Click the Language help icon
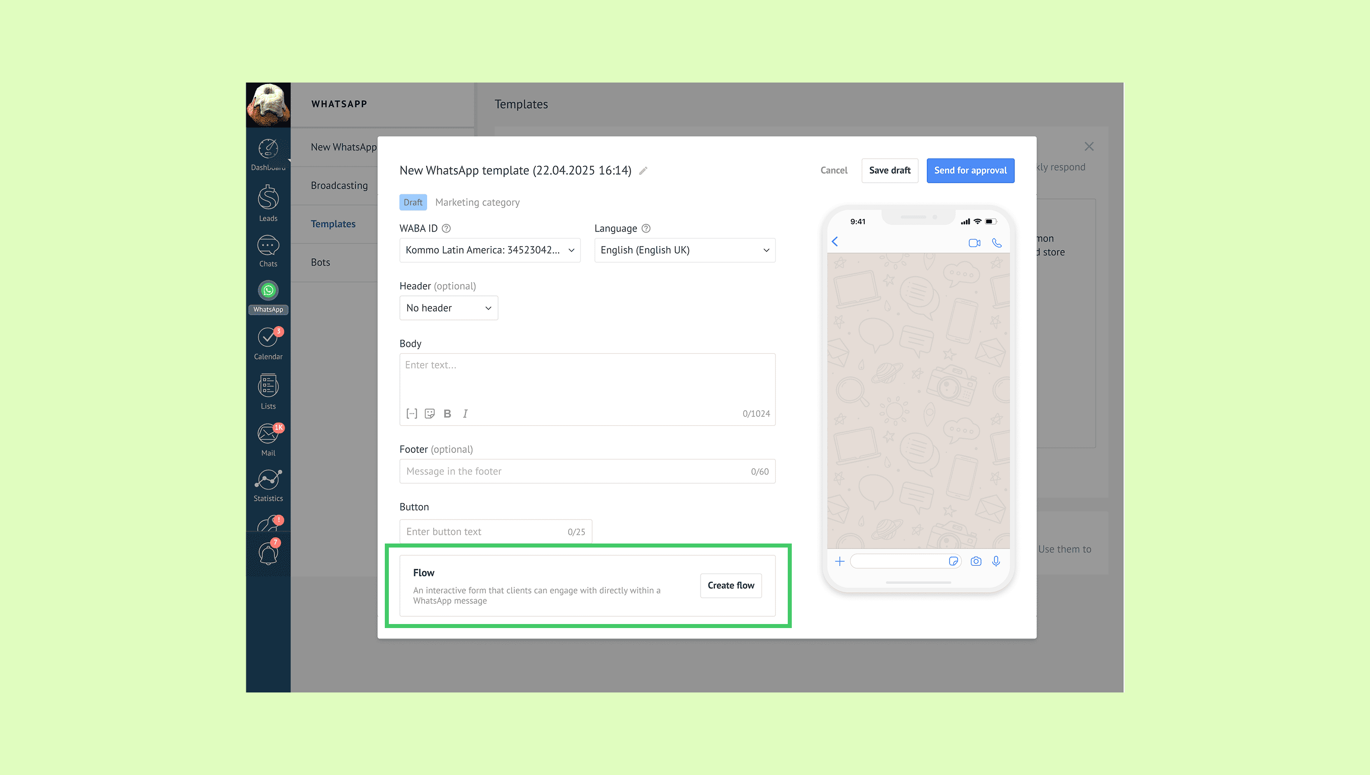This screenshot has width=1370, height=775. [646, 228]
